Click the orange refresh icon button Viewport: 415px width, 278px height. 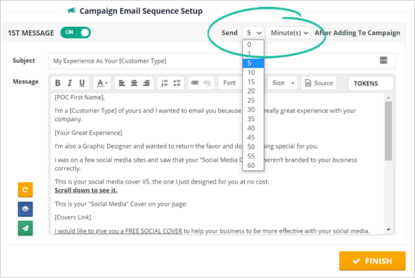tap(26, 190)
